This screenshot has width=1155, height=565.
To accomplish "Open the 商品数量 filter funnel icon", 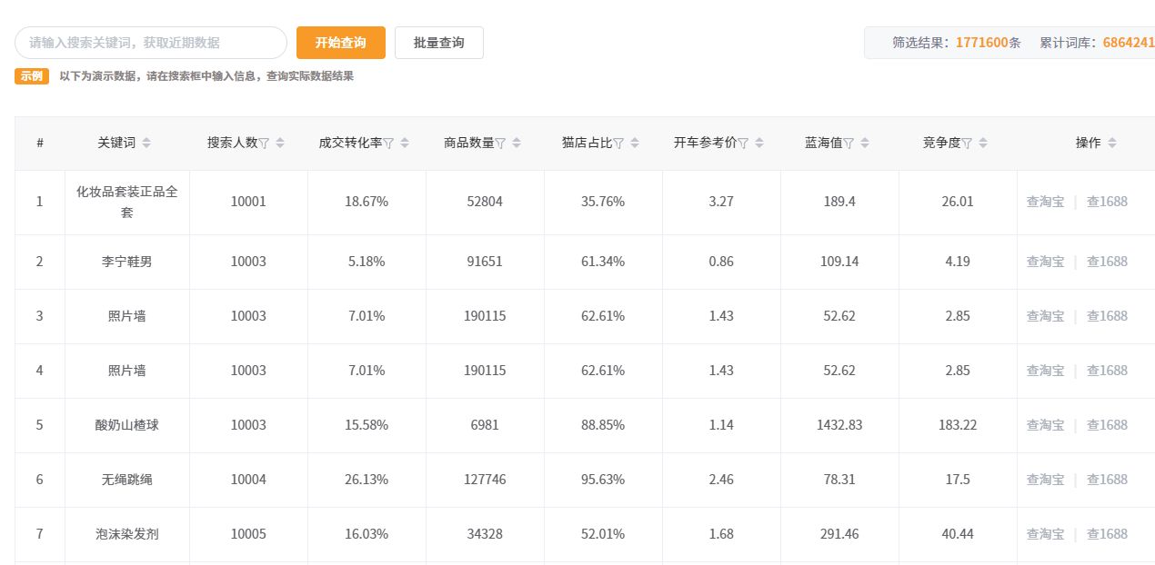I will click(x=501, y=143).
